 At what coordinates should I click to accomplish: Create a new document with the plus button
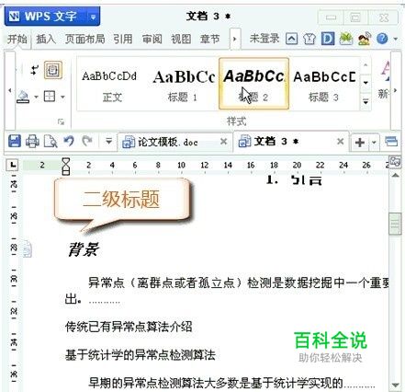(x=360, y=143)
